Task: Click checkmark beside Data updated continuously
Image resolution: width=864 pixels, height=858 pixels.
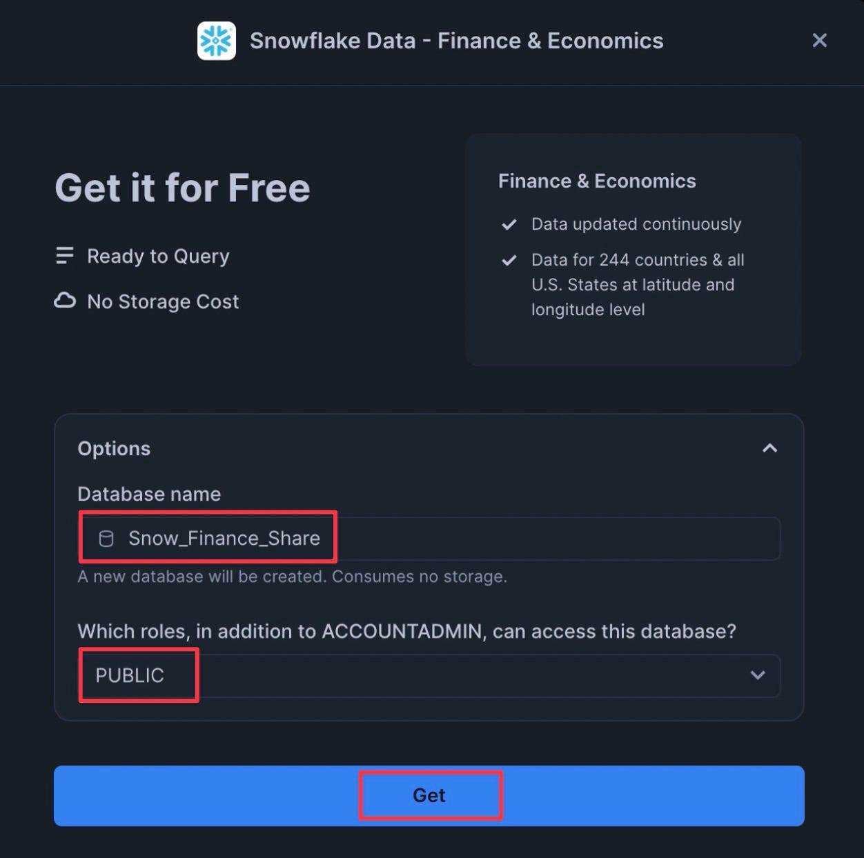Action: [509, 224]
